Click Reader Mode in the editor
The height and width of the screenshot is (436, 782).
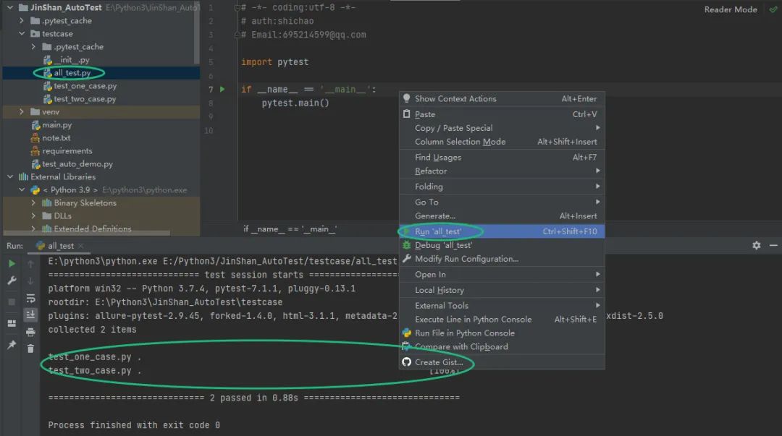pos(730,9)
